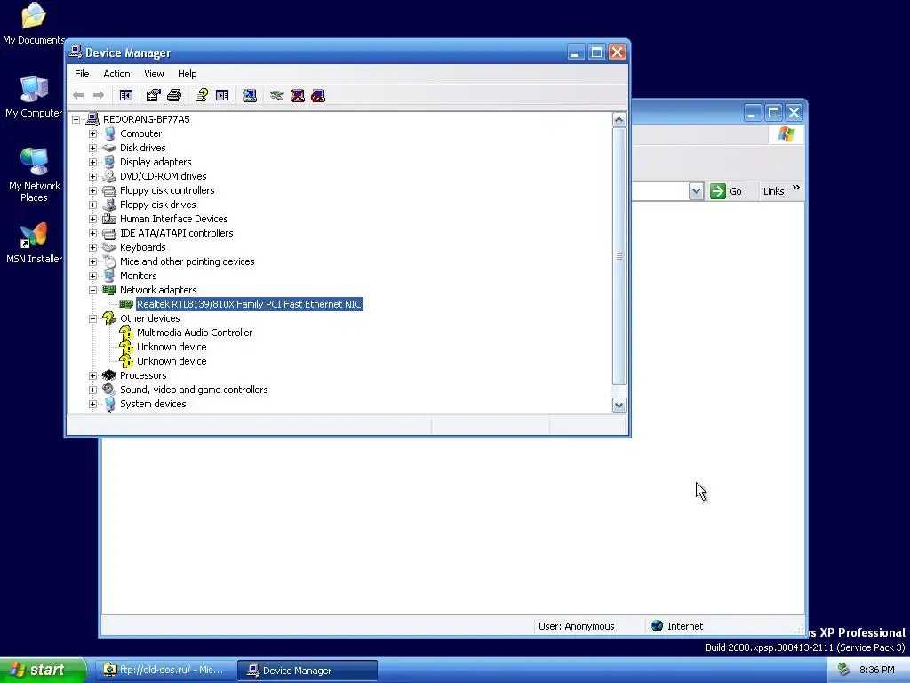Click the Links chevron in browser window
Viewport: 910px width, 683px height.
tap(796, 187)
